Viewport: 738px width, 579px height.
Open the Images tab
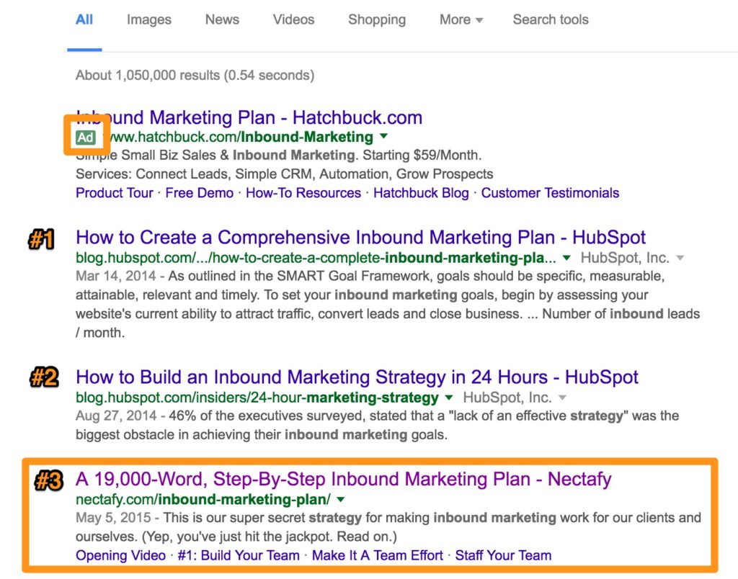point(148,19)
